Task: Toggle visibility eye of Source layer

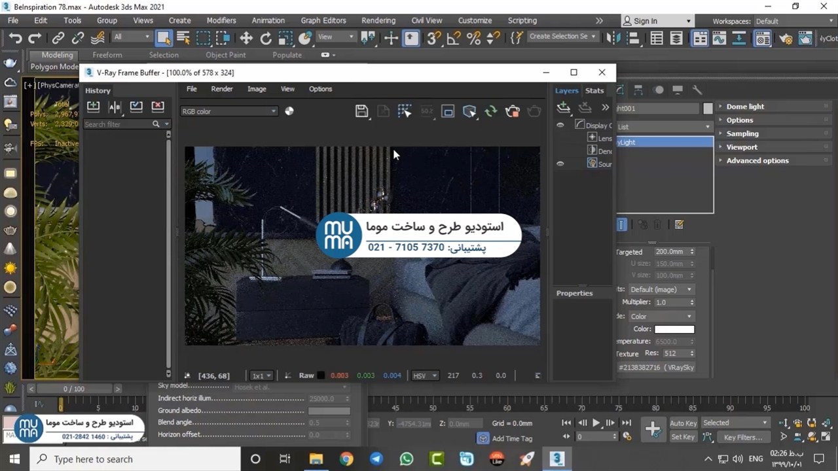Action: (560, 164)
